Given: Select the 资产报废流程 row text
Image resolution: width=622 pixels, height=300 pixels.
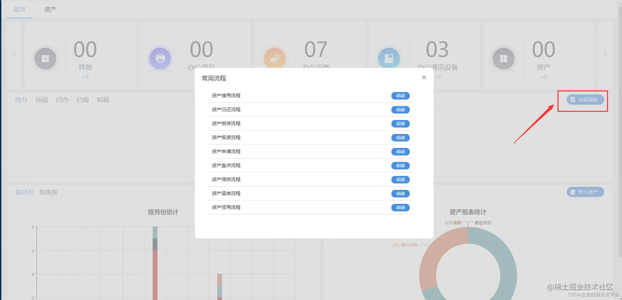Looking at the screenshot, I should pos(226,137).
